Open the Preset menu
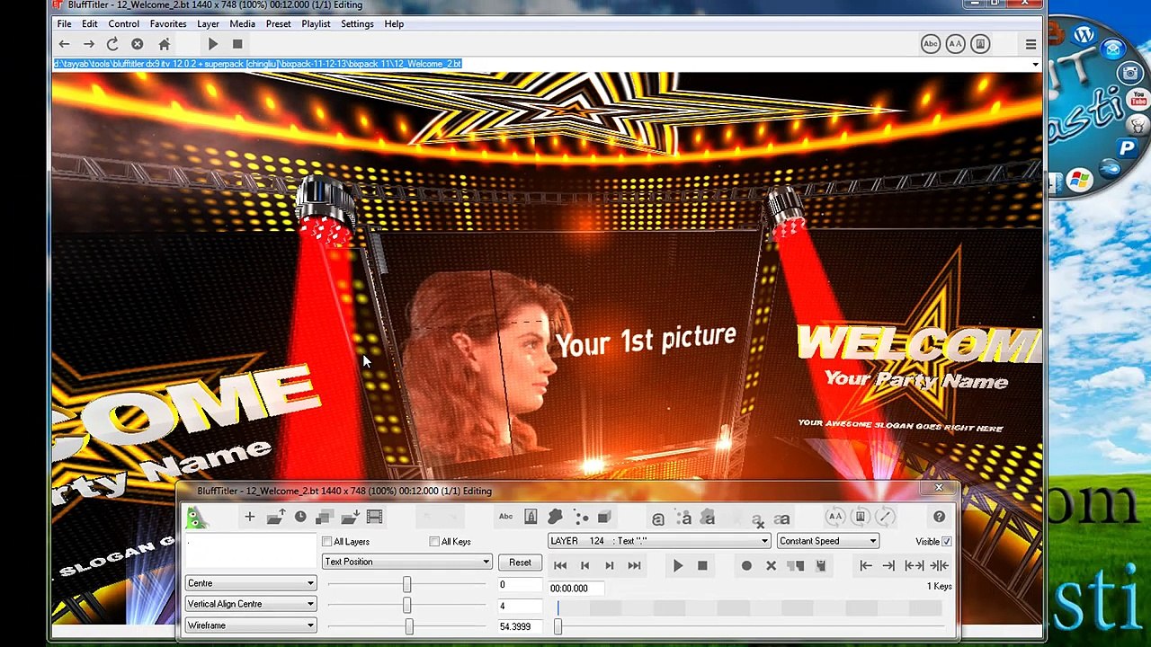The width and height of the screenshot is (1151, 647). coord(278,24)
